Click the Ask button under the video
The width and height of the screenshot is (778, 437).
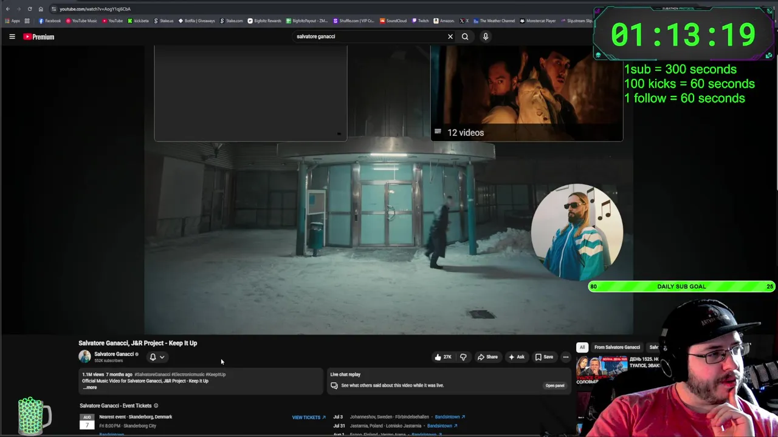(x=516, y=357)
